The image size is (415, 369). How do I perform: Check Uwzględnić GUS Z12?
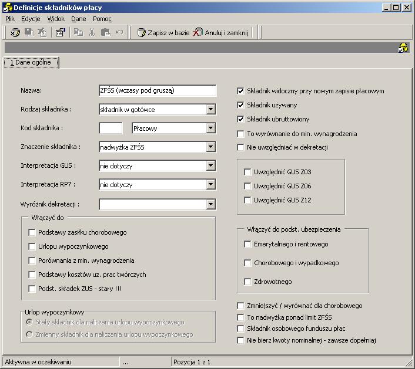(x=247, y=200)
